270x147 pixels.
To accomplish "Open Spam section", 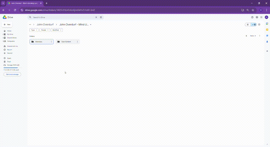I will (9, 58).
